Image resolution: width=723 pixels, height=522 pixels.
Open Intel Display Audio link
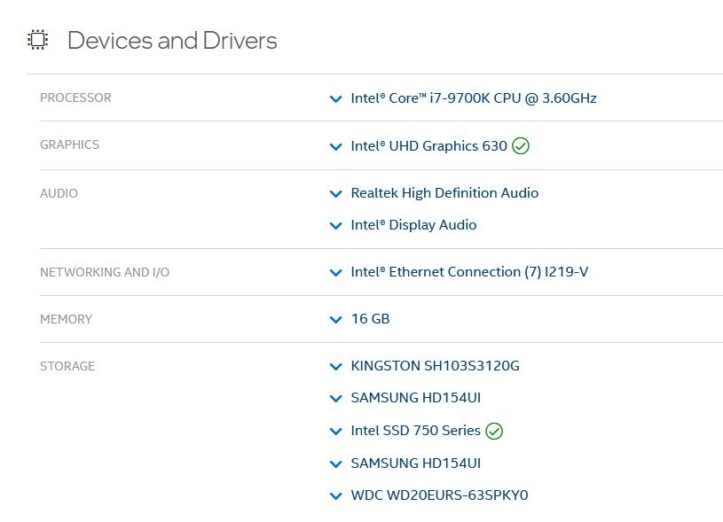(413, 225)
